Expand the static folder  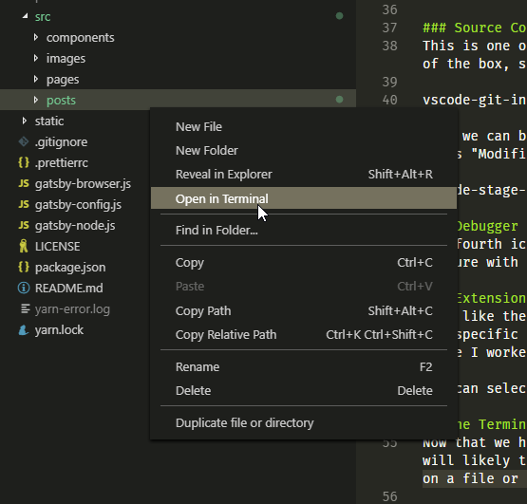click(24, 121)
